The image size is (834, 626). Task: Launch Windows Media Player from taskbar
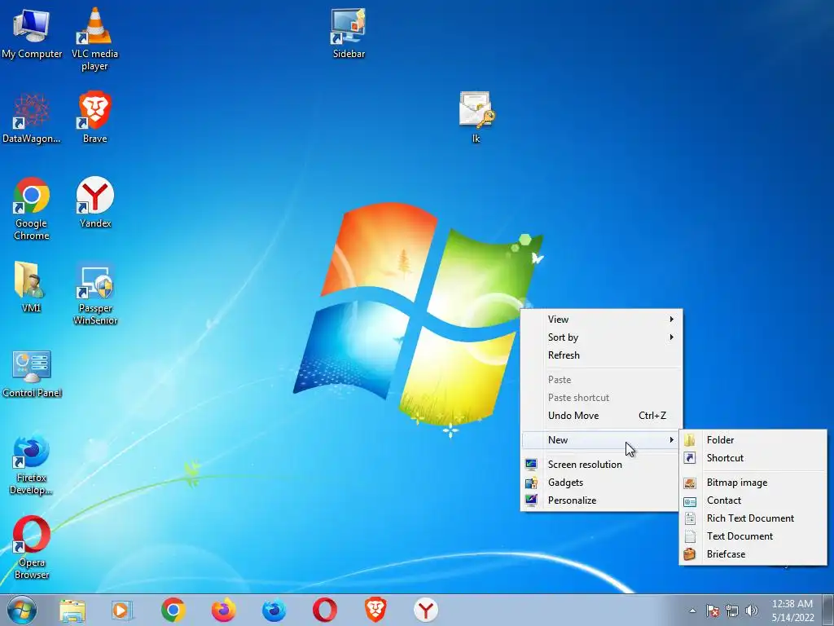122,610
